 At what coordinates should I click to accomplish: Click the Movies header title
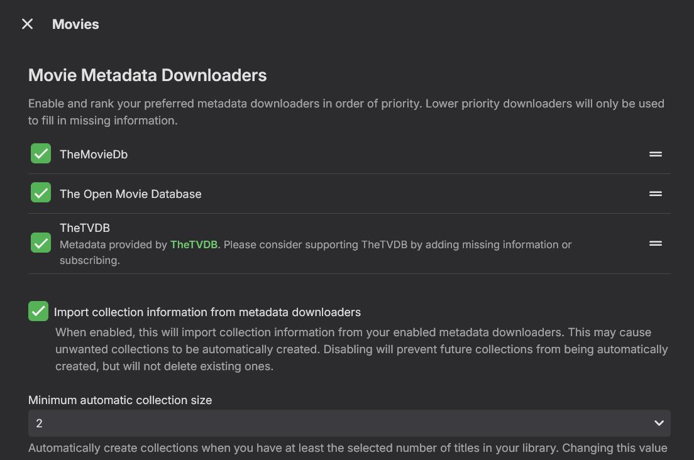click(x=75, y=25)
